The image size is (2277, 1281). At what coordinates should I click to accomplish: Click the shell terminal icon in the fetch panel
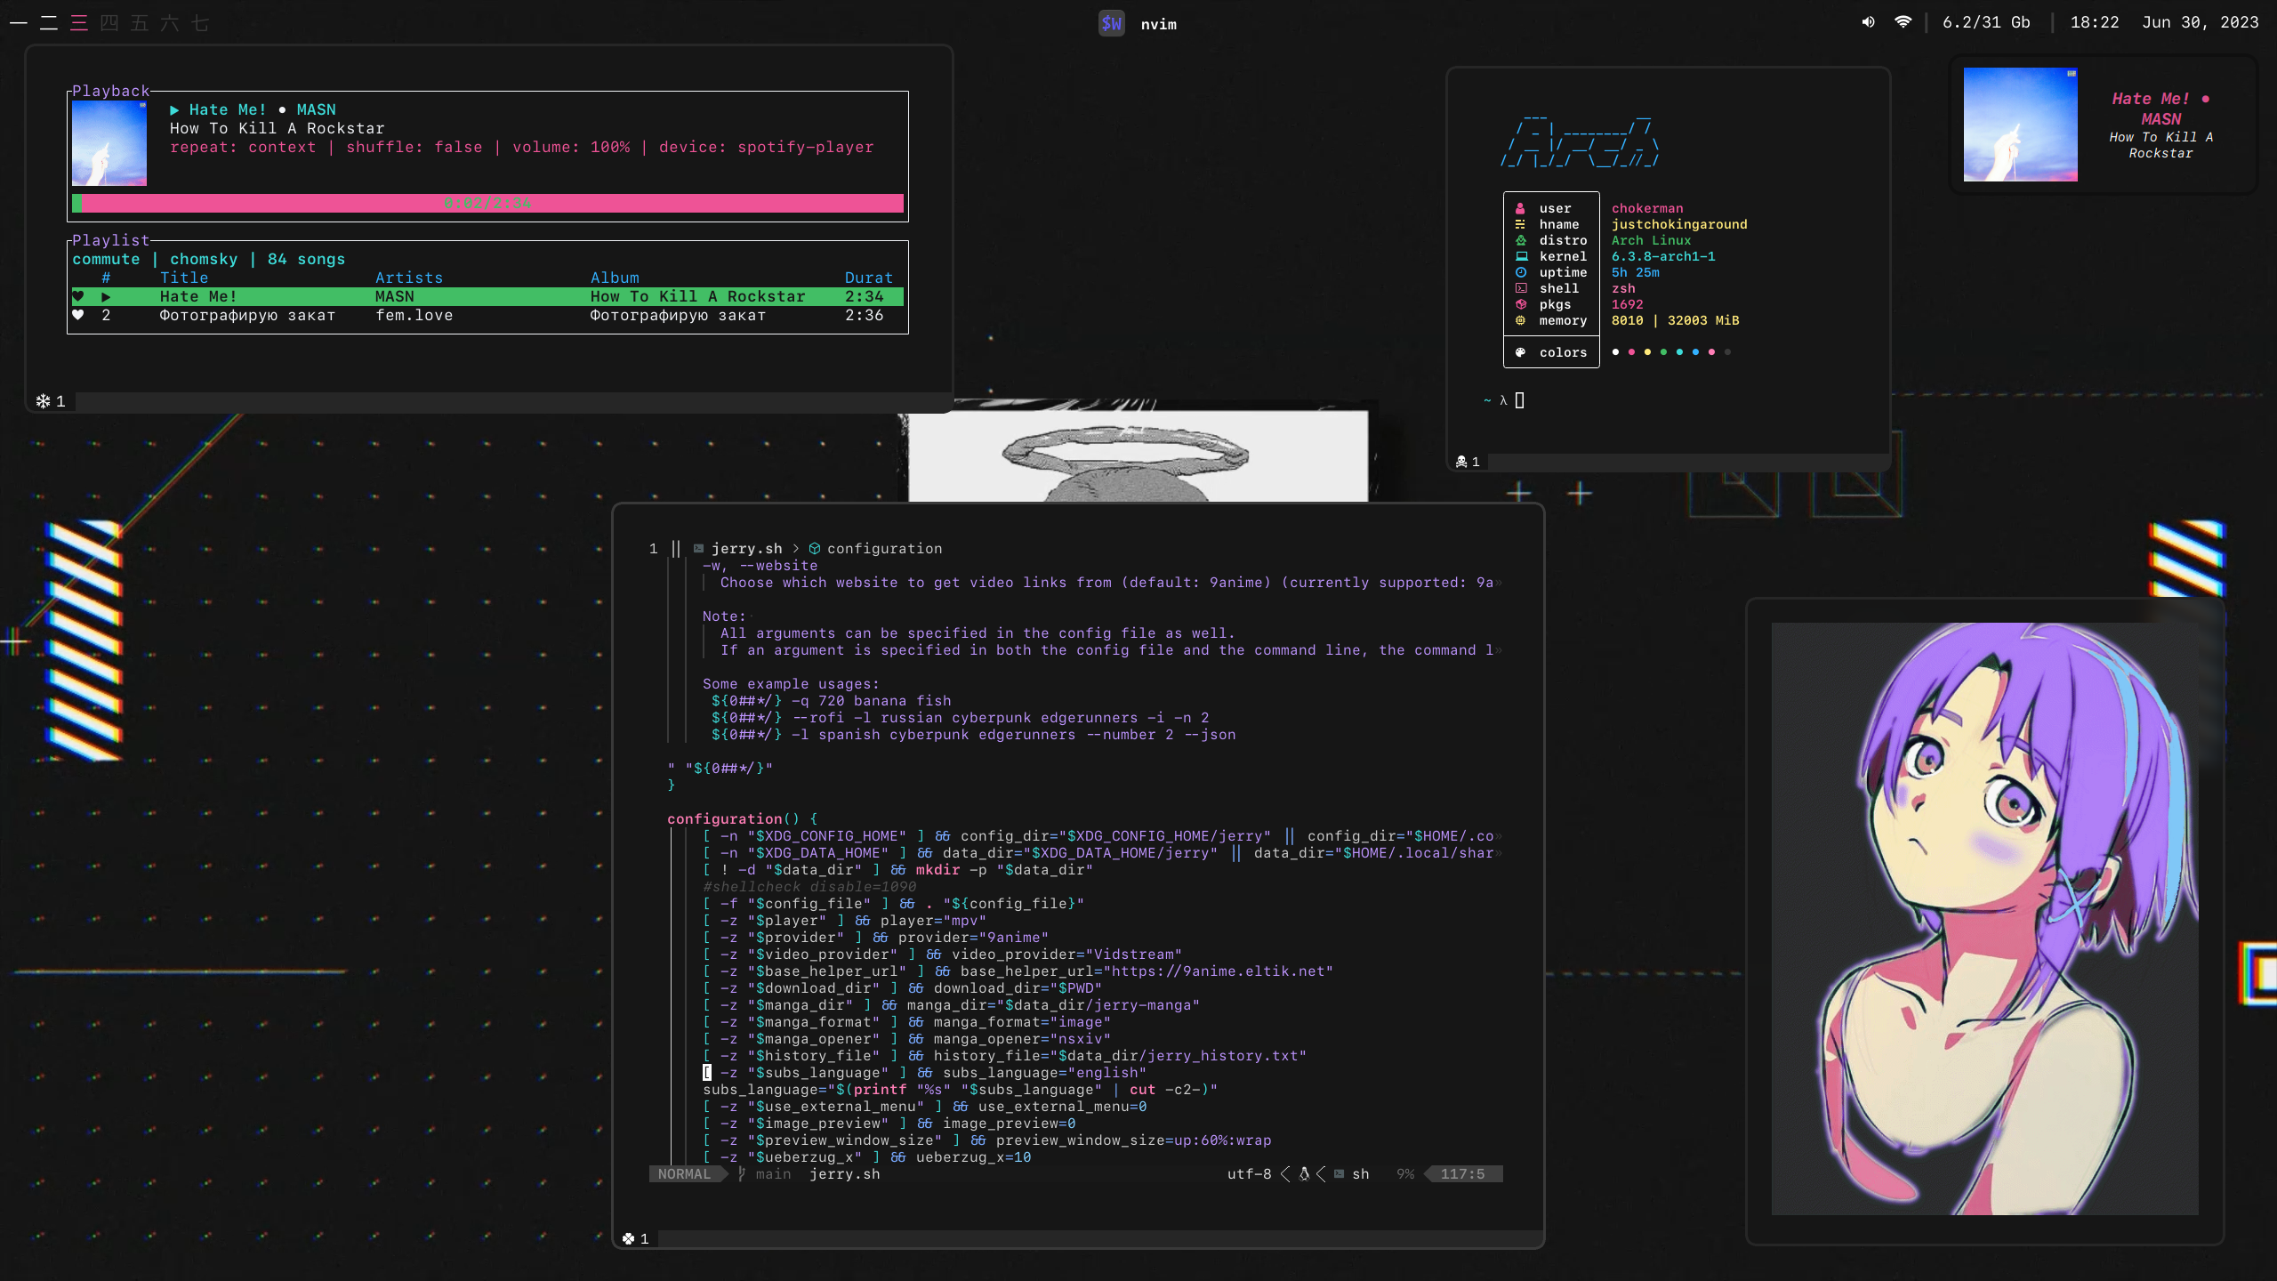pos(1519,288)
